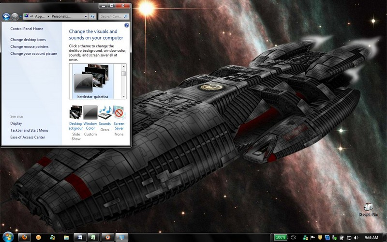The height and width of the screenshot is (242, 387).
Task: Click the Back navigation arrow button
Action: (x=6, y=16)
